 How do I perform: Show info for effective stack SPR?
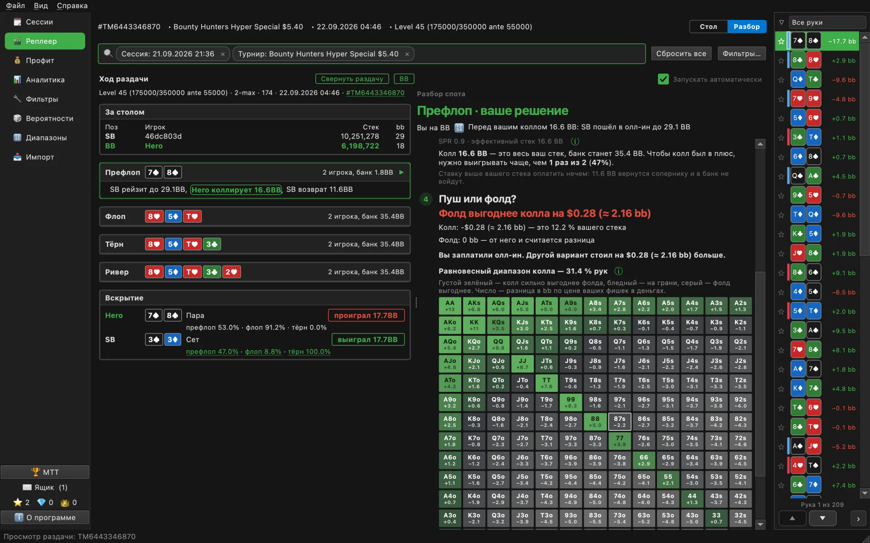575,141
